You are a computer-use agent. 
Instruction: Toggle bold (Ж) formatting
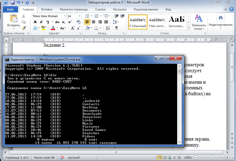pyautogui.click(x=35, y=22)
